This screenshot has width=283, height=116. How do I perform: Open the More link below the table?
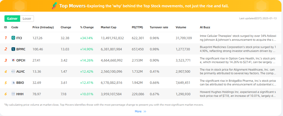(x=138, y=112)
